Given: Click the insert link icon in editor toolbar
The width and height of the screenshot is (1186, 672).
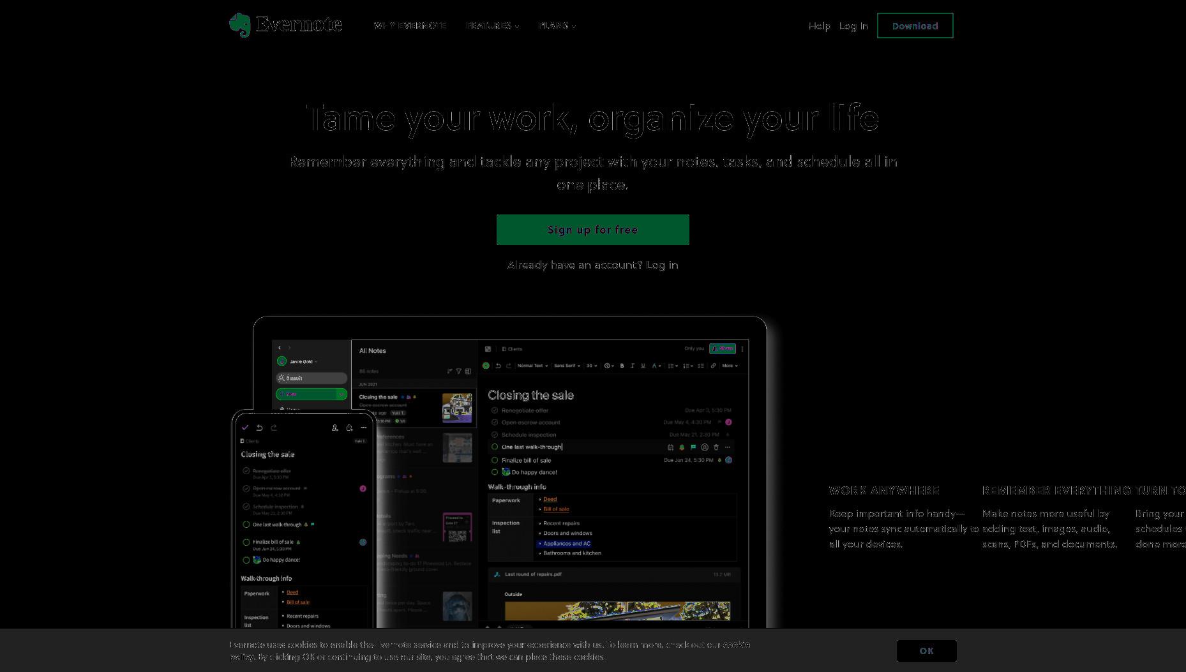Looking at the screenshot, I should click(x=713, y=366).
